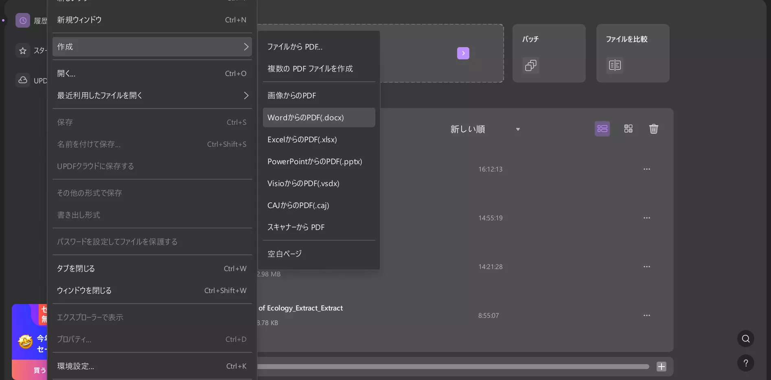771x380 pixels.
Task: Choose VisioからのPDF(.vsdx)
Action: [x=319, y=183]
